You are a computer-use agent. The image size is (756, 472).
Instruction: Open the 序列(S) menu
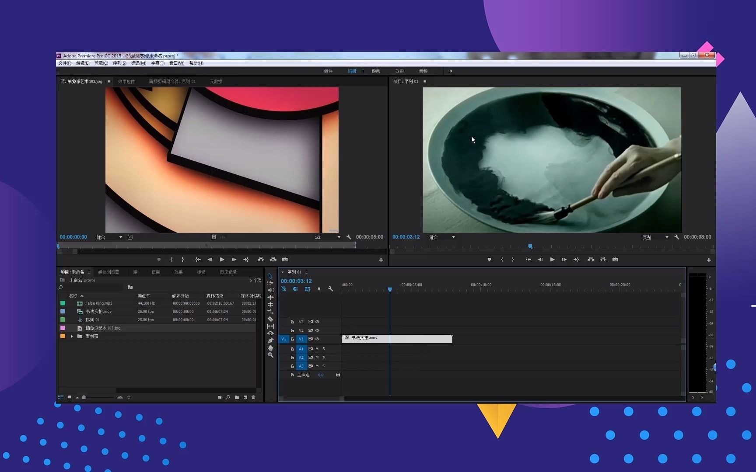[119, 63]
